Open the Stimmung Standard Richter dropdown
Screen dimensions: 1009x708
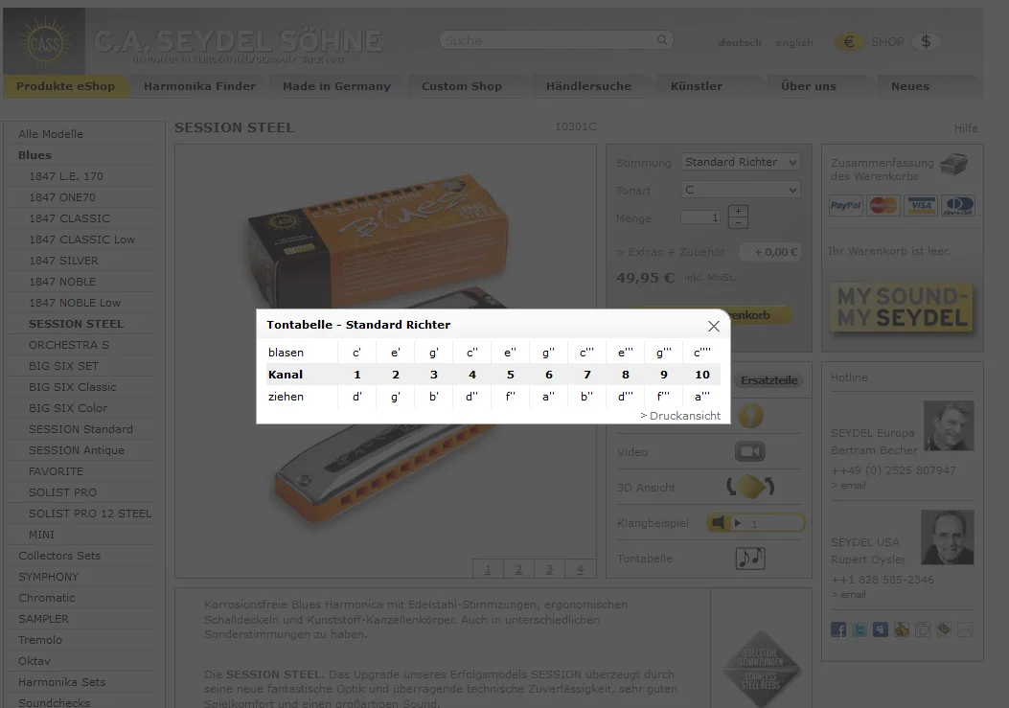coord(740,162)
